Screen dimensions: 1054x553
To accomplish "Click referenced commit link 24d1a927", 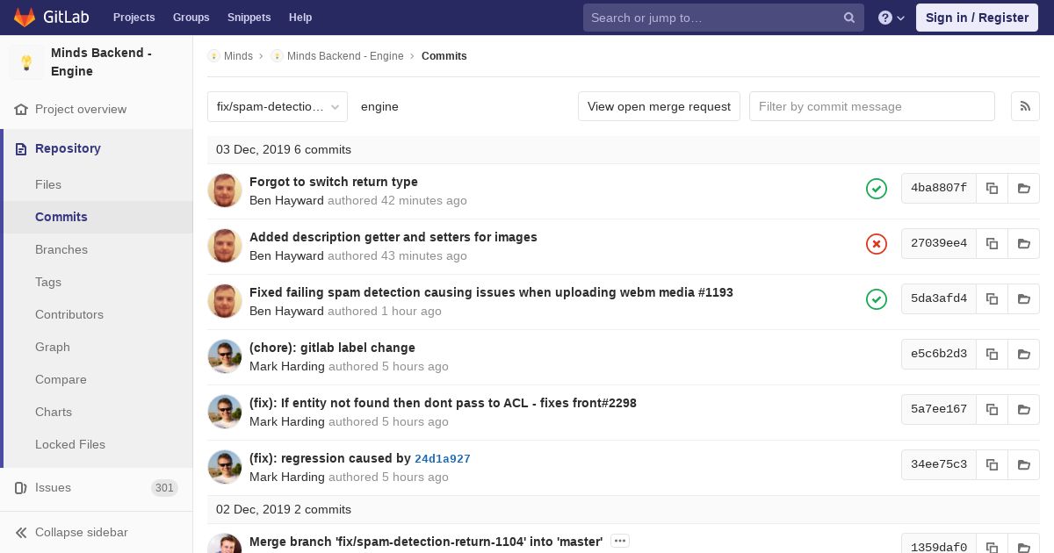I will click(443, 459).
